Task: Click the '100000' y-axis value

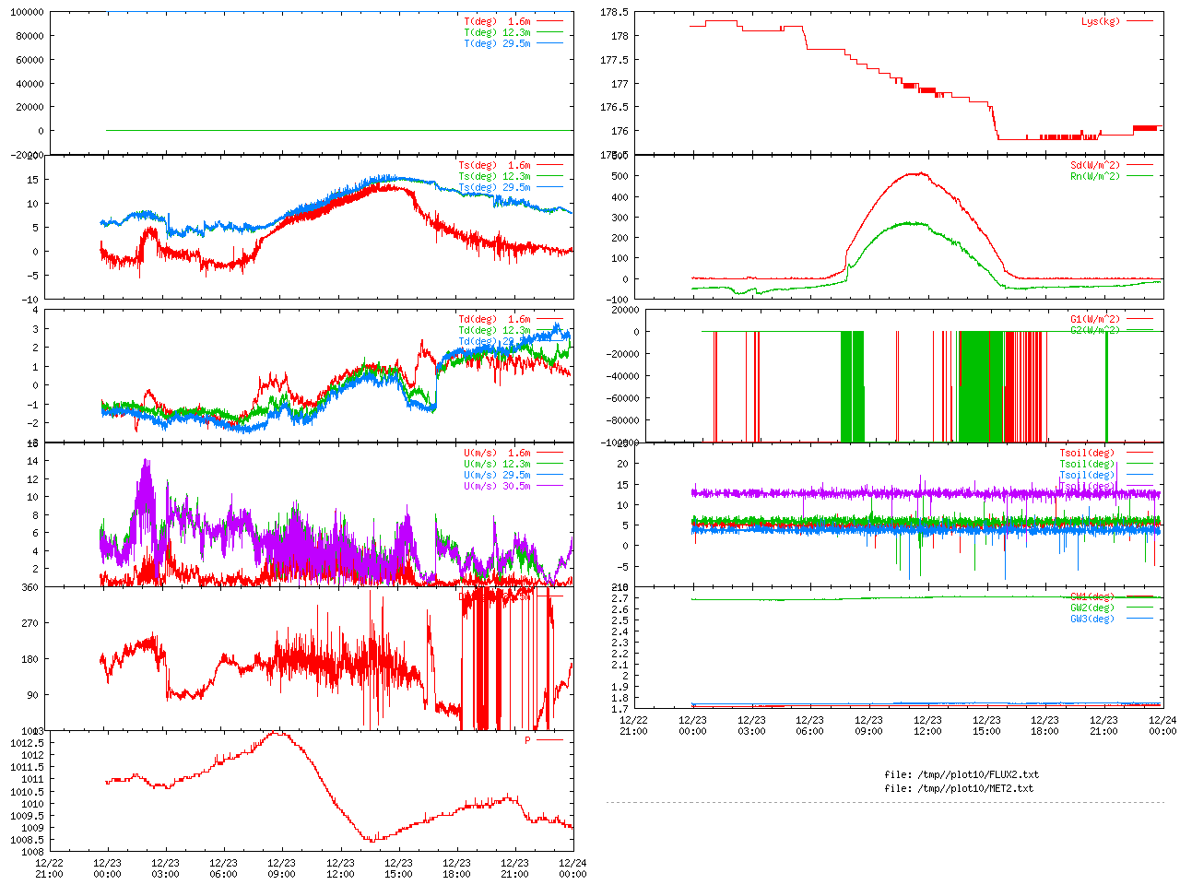Action: (27, 13)
